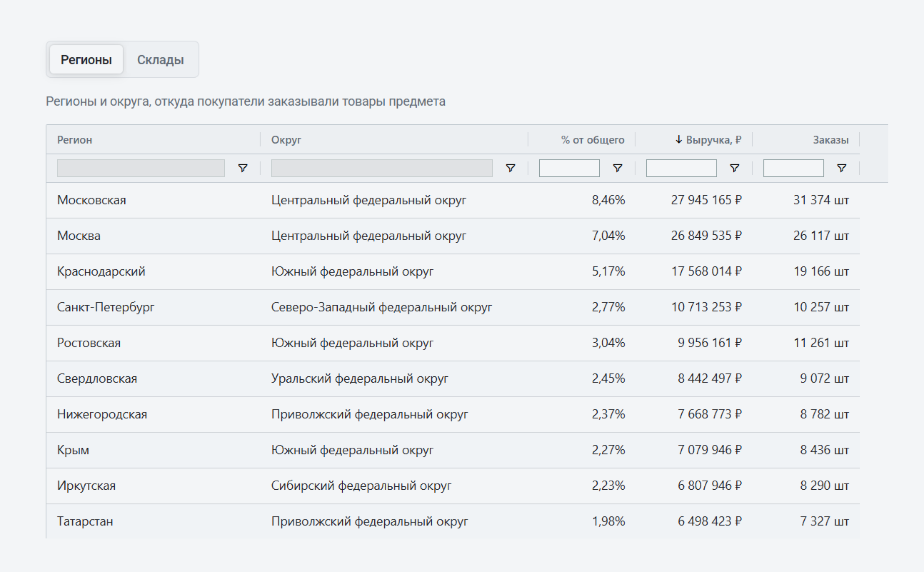Open filter icon for % от общего
The width and height of the screenshot is (924, 572).
(x=617, y=168)
